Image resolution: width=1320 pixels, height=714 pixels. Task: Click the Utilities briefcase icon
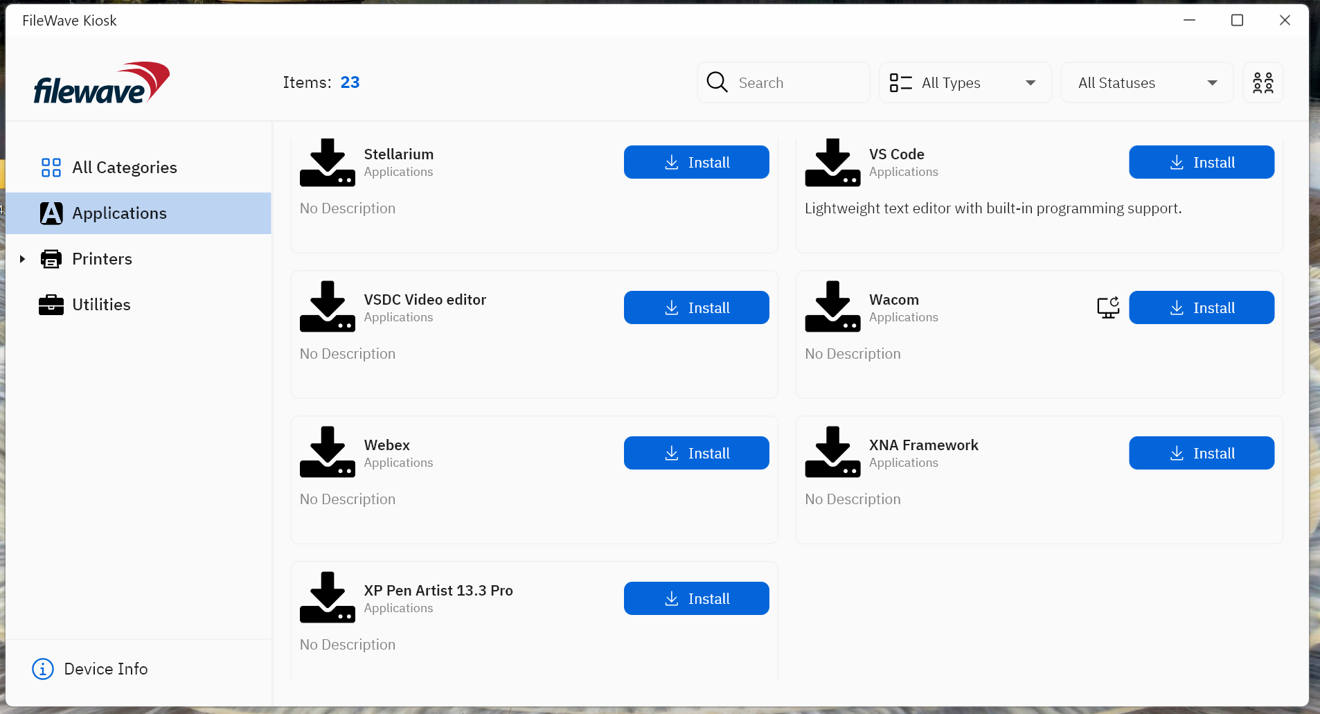click(x=51, y=305)
